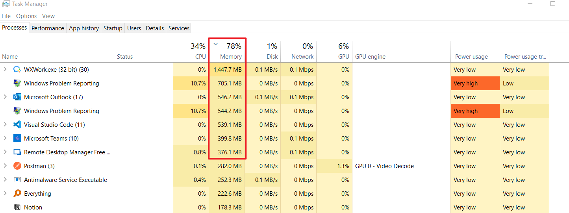Open the Options menu

tap(26, 16)
